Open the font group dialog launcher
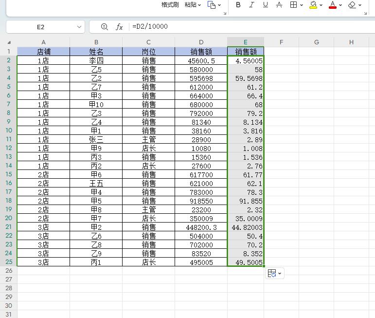 (x=365, y=14)
